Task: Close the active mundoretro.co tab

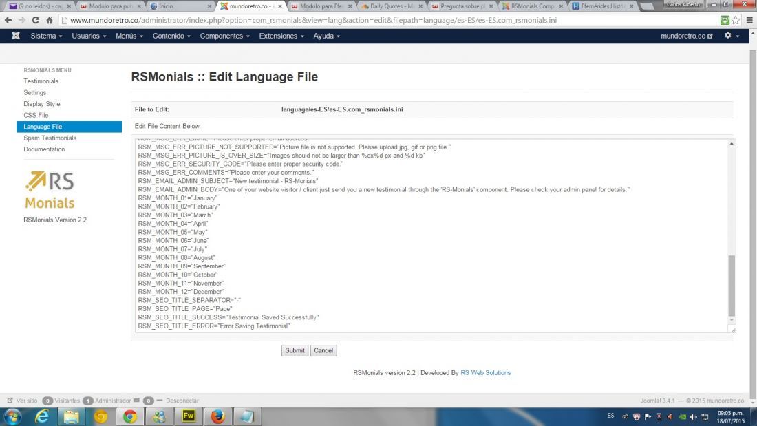Action: coord(279,6)
